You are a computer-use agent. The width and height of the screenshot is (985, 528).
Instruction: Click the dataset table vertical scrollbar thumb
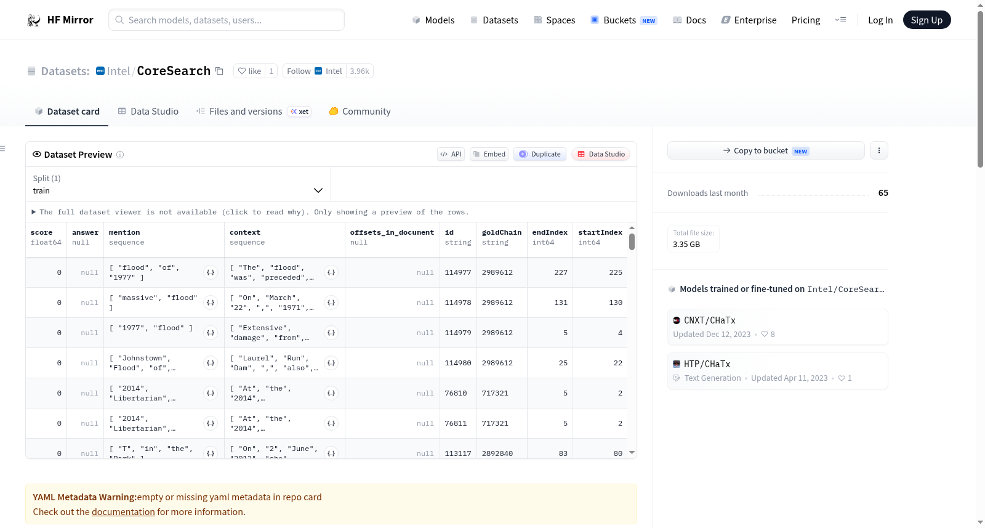coord(632,242)
